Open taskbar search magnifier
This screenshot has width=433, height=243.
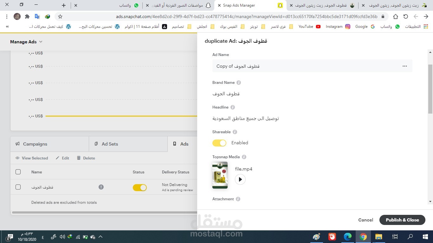click(410, 237)
